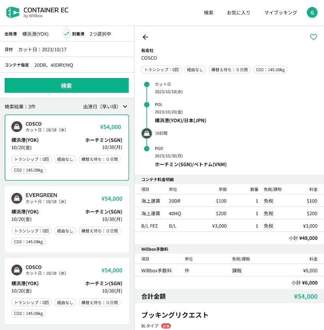Open お気に入り in top navigation
Screen dimensions: 324x330
239,13
